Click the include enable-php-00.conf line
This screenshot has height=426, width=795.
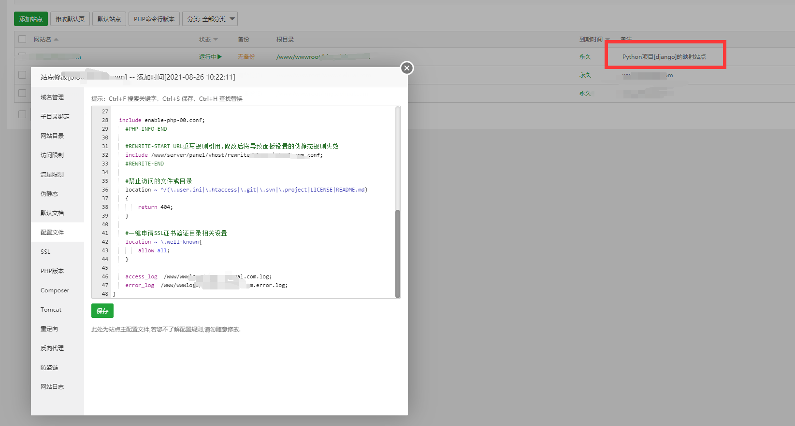(x=162, y=120)
